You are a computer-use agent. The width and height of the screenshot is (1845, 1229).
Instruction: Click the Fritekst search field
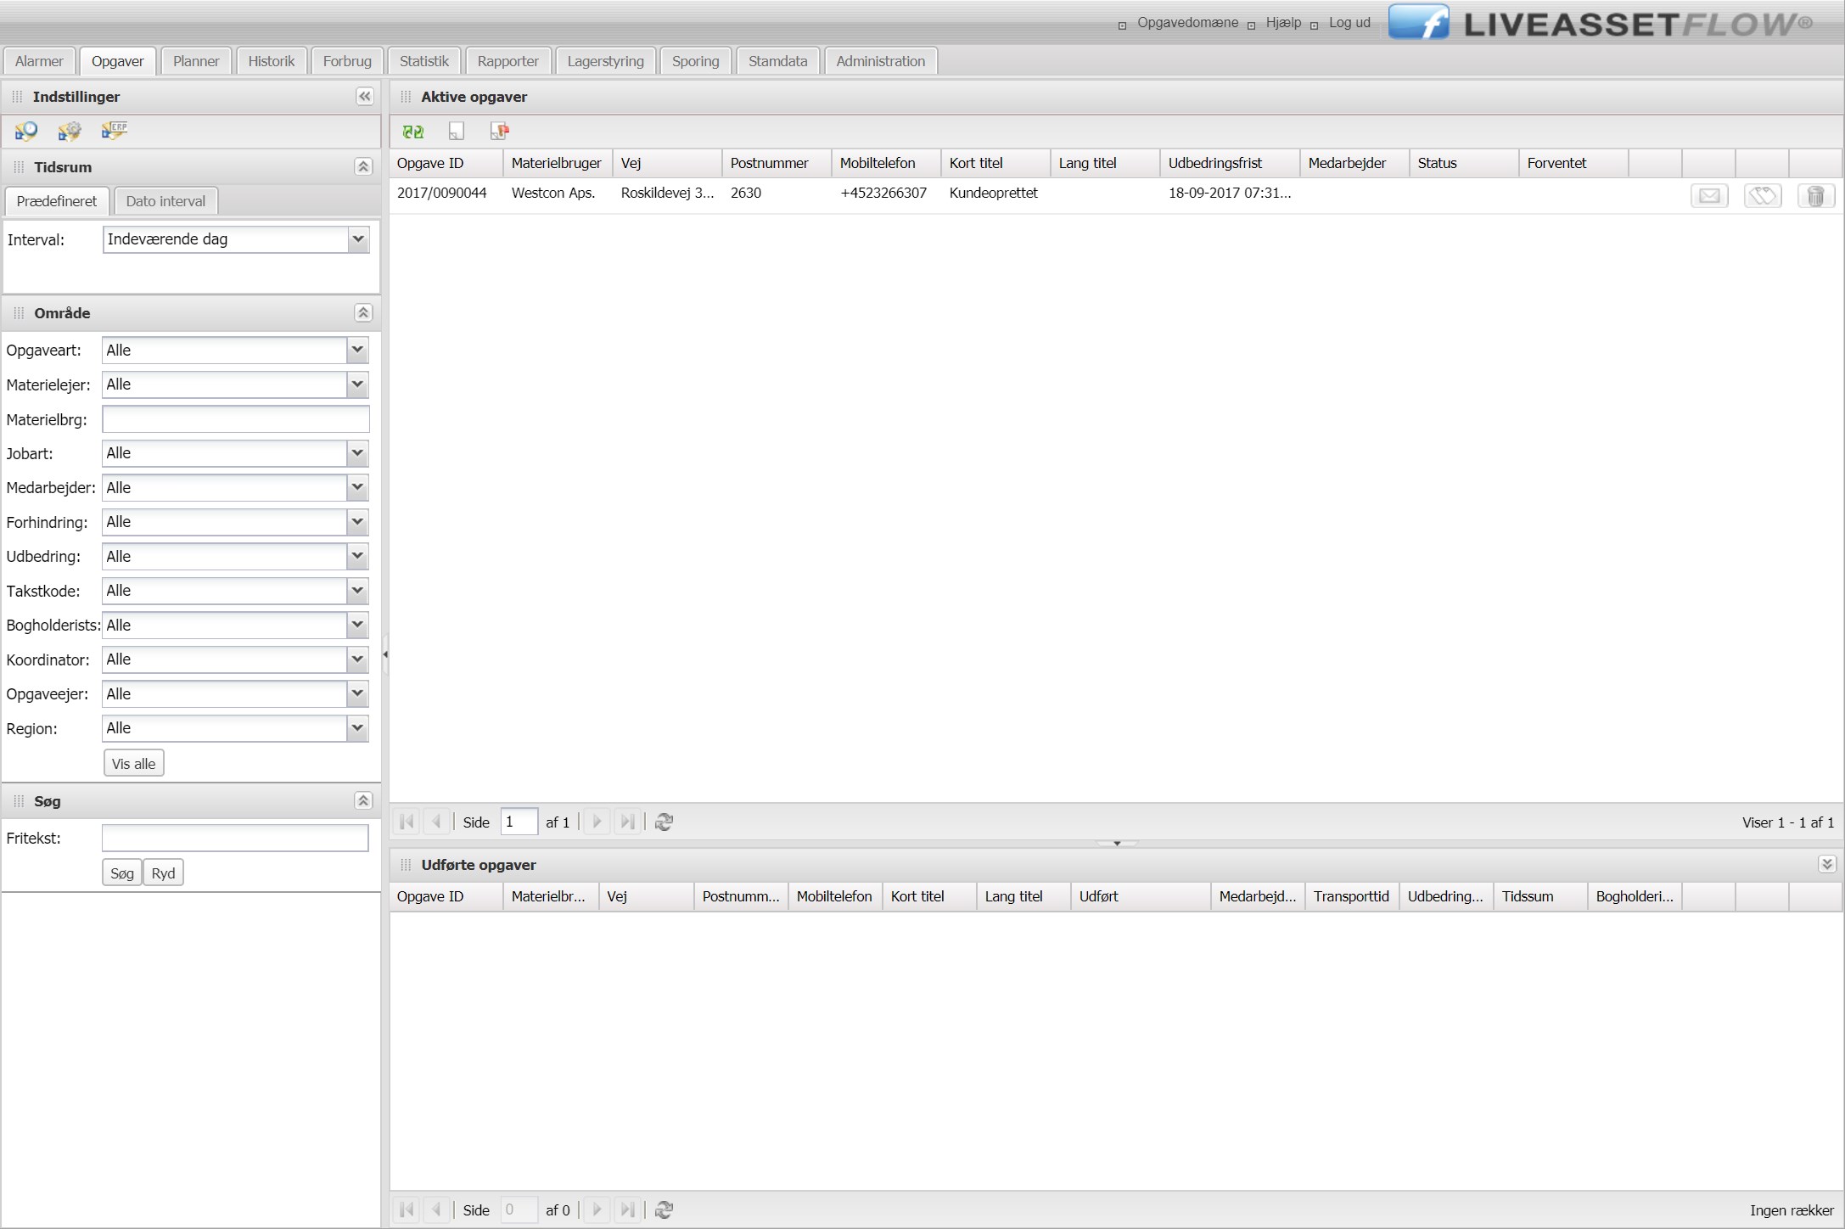(x=235, y=838)
